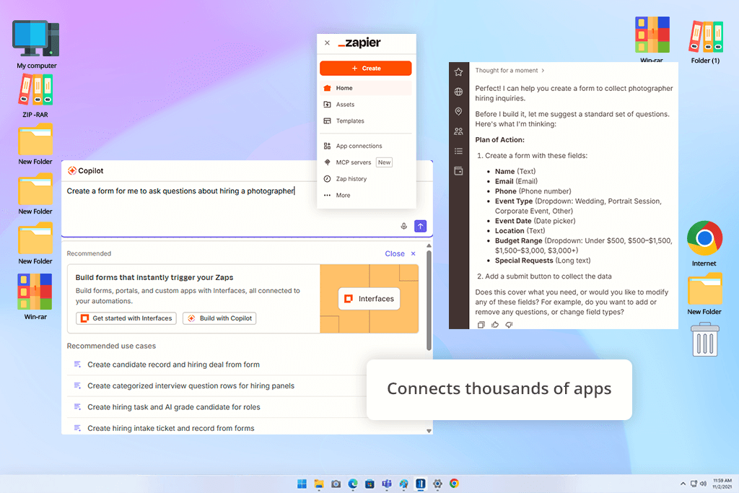This screenshot has height=493, width=739.
Task: Click the people icon in the dark sidebar
Action: (458, 131)
